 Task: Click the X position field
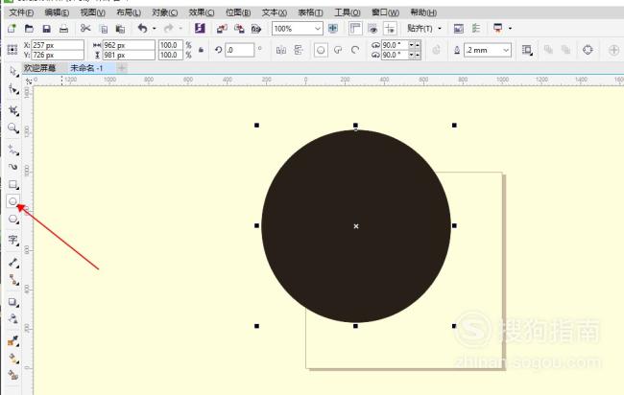coord(58,45)
